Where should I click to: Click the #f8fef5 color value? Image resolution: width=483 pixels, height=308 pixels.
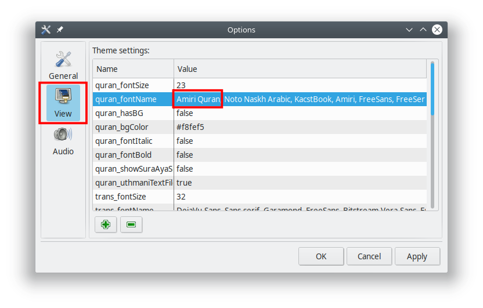point(190,127)
